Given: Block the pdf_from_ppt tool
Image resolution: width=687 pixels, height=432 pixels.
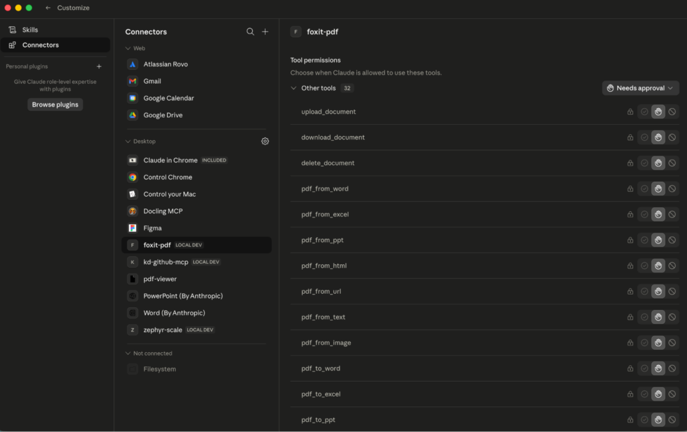Looking at the screenshot, I should point(672,240).
